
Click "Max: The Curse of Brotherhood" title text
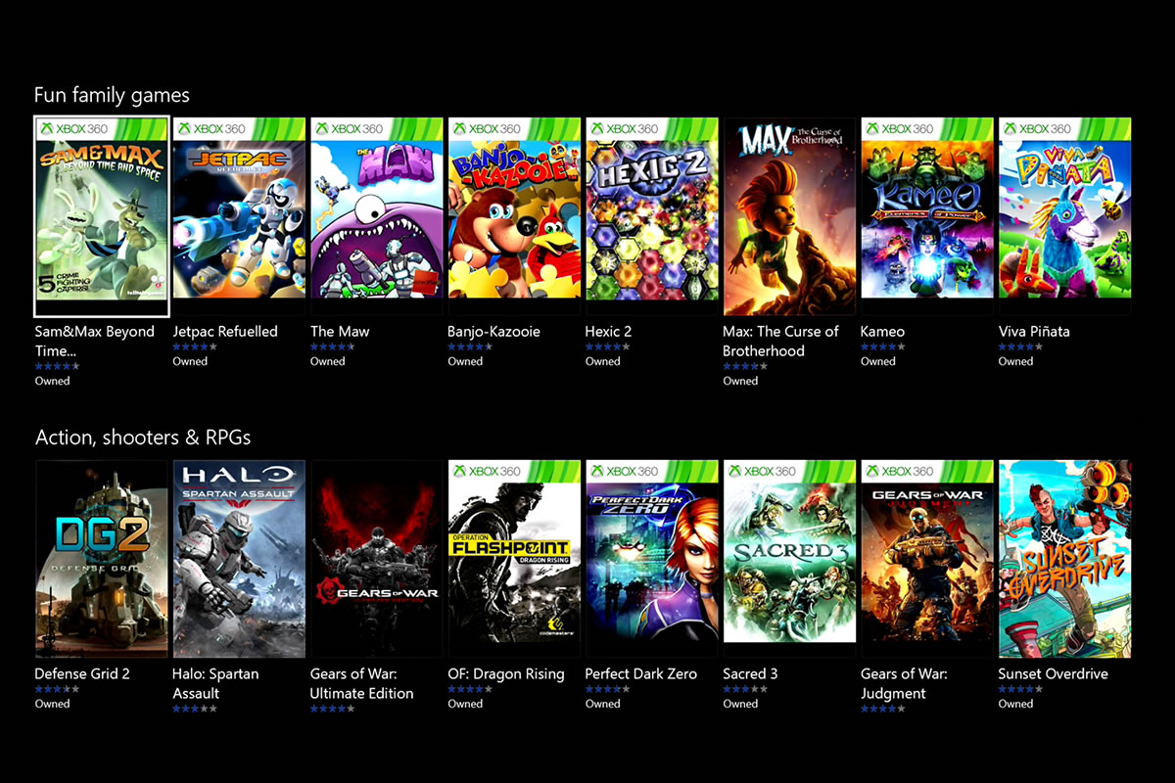780,341
